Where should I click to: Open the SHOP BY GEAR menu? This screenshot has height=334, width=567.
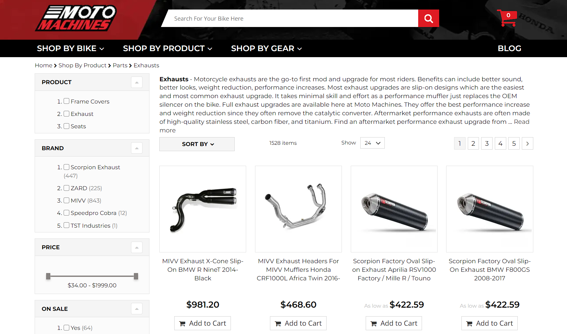[266, 48]
